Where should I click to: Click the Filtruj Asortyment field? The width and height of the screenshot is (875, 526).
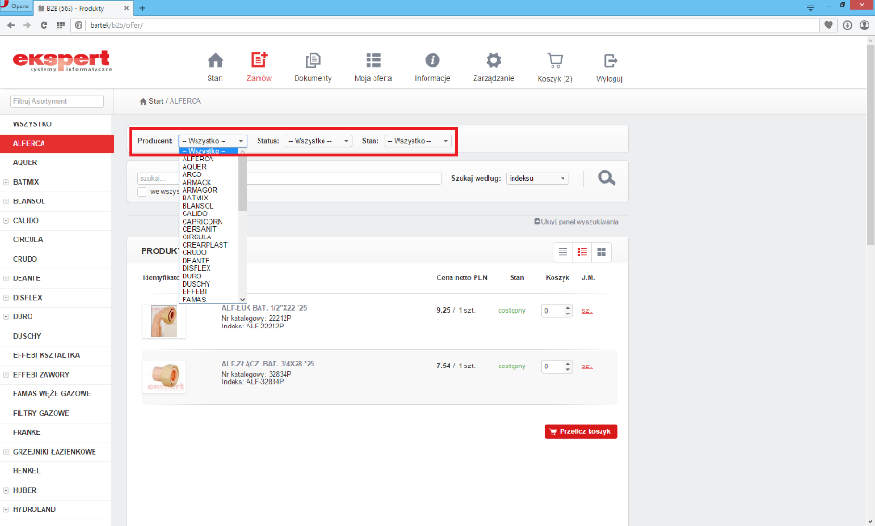coord(57,102)
